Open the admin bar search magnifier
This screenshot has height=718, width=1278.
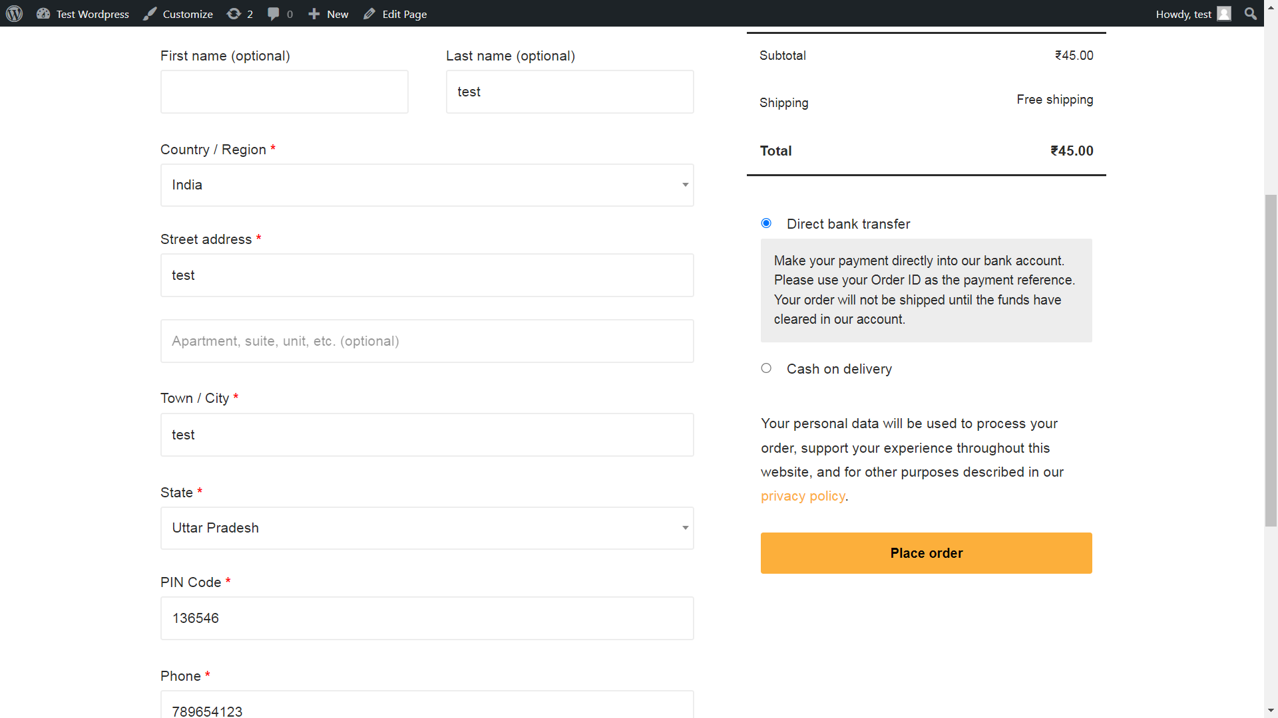pyautogui.click(x=1251, y=13)
